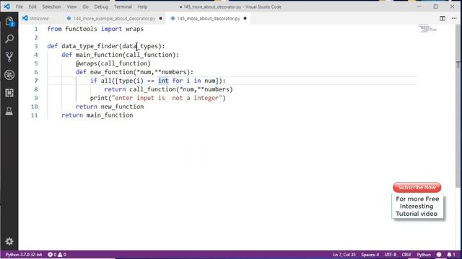Click the VS Code logo in title bar
This screenshot has height=259, width=462.
(x=6, y=6)
